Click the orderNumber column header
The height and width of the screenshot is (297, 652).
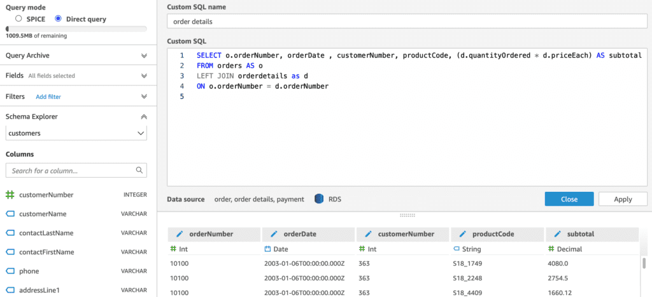pyautogui.click(x=214, y=234)
